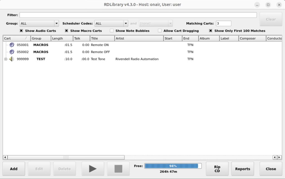Screen dimensions: 285x179
Task: Click the TEST group cell
Action: click(41, 59)
